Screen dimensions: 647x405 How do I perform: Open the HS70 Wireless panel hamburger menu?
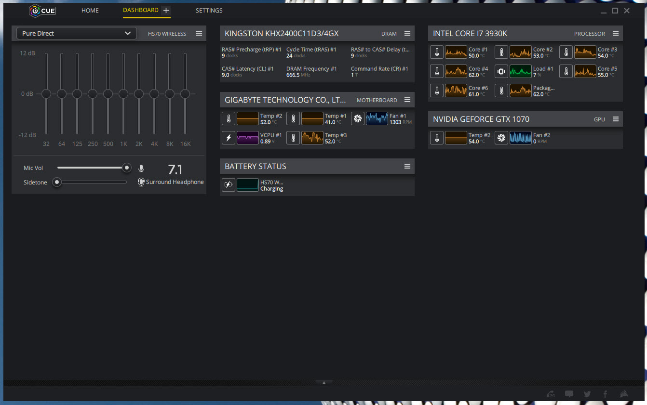point(199,34)
